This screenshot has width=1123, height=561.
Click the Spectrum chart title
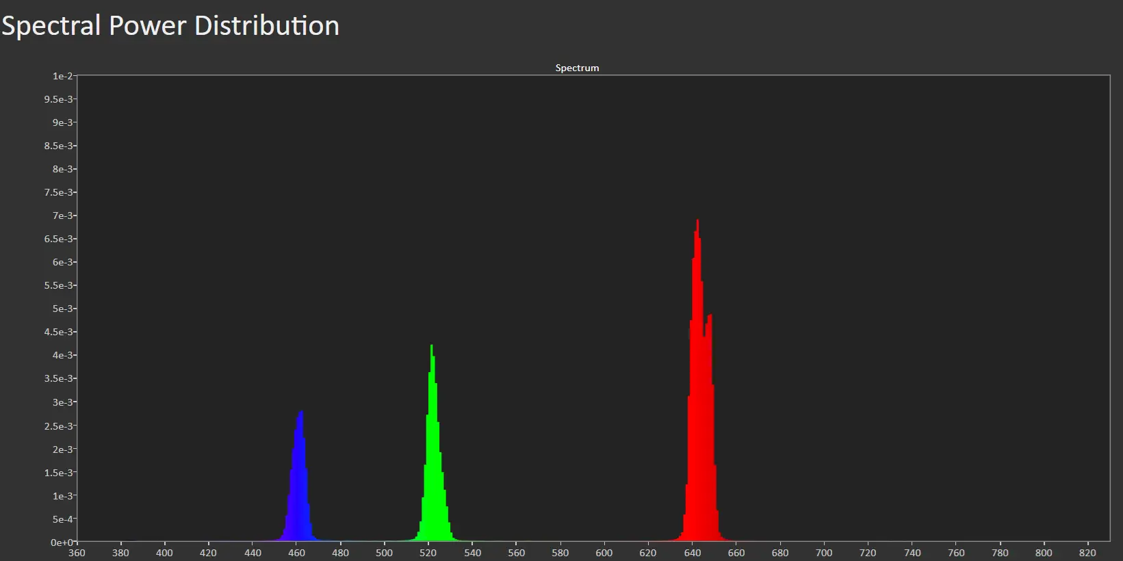tap(577, 68)
